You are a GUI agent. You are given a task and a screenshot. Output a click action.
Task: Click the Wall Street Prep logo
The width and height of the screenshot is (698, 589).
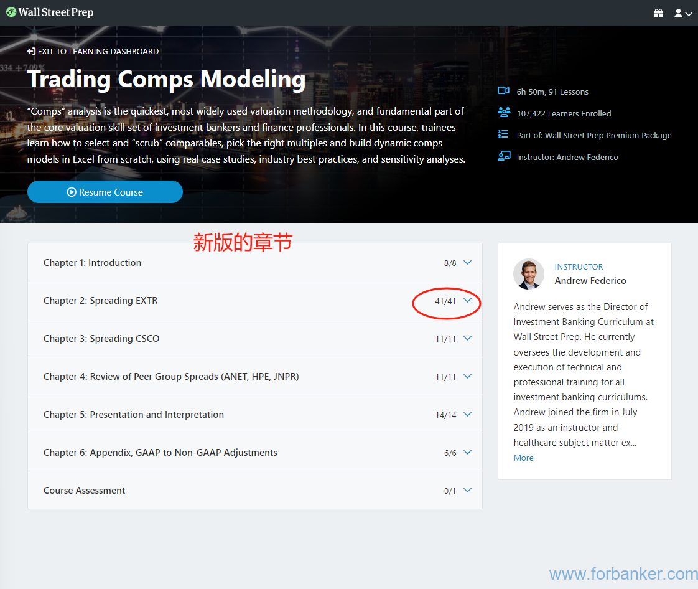[49, 12]
